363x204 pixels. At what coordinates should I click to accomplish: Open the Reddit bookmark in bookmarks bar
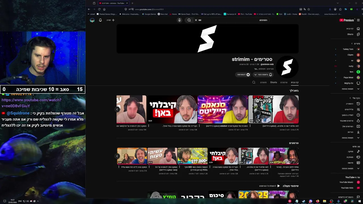pos(309,14)
